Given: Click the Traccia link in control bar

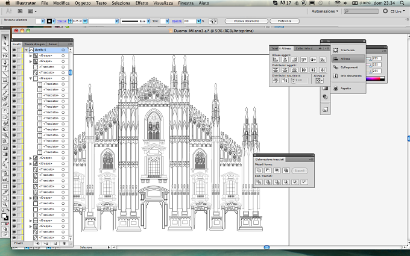Looking at the screenshot, I should pyautogui.click(x=61, y=21).
